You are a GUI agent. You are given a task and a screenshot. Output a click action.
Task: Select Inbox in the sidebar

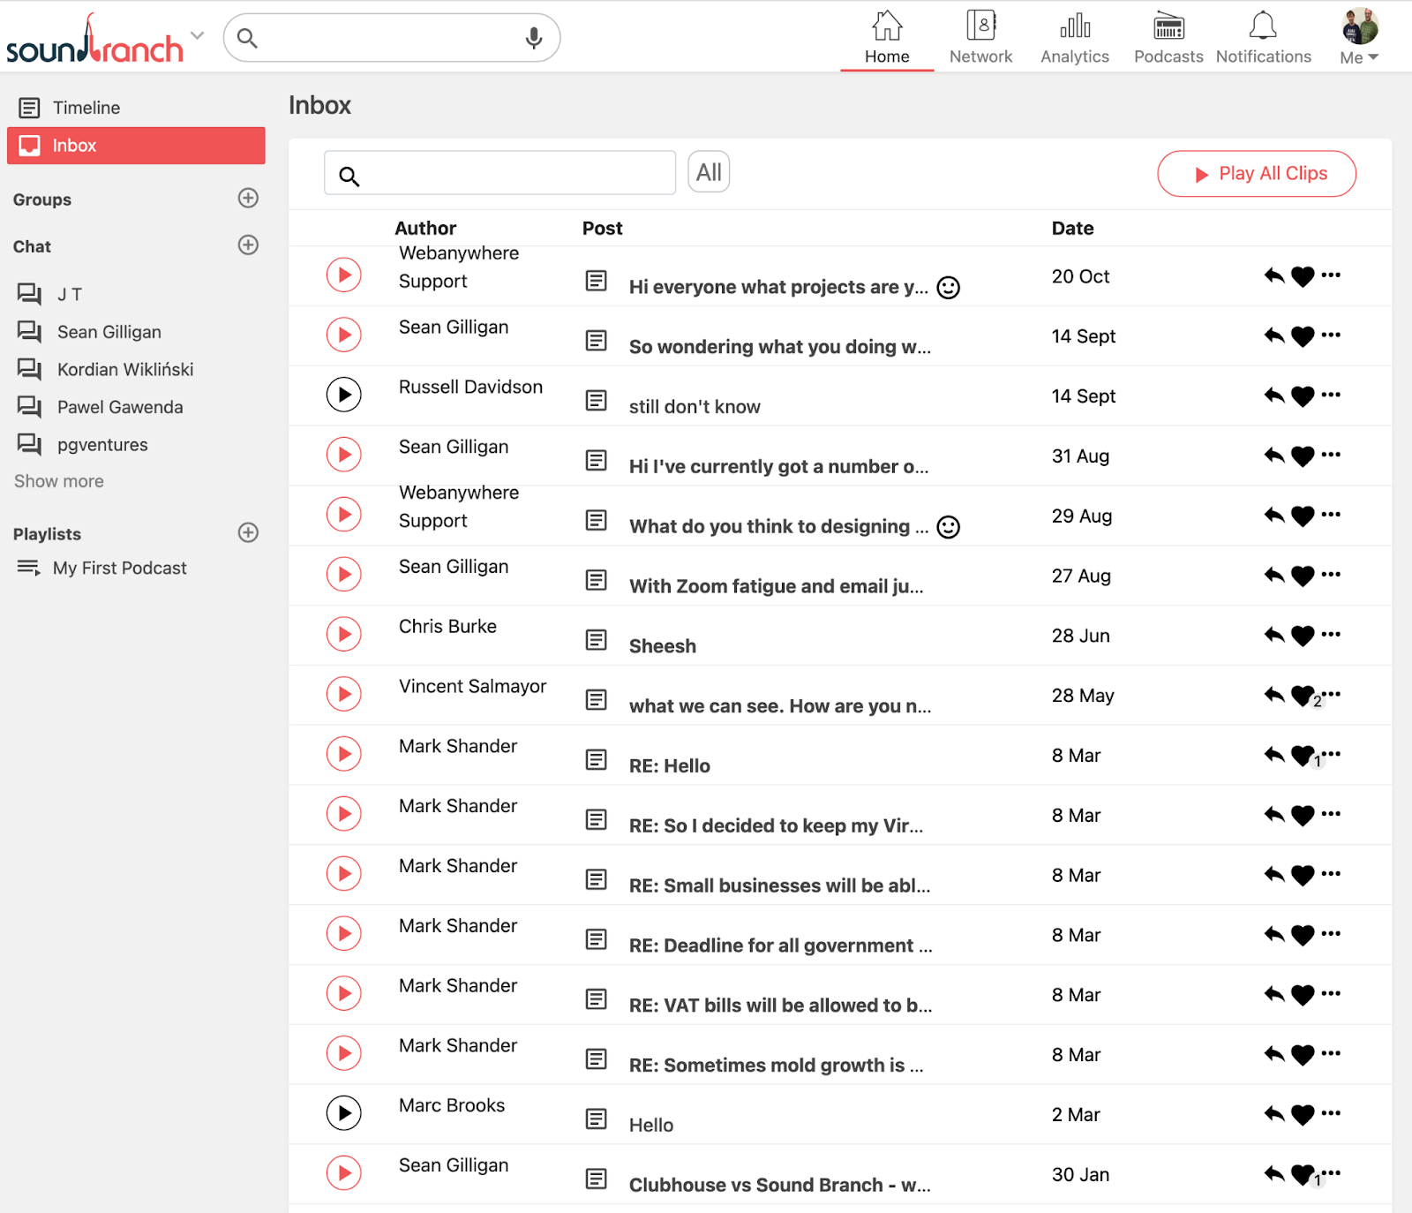click(136, 146)
